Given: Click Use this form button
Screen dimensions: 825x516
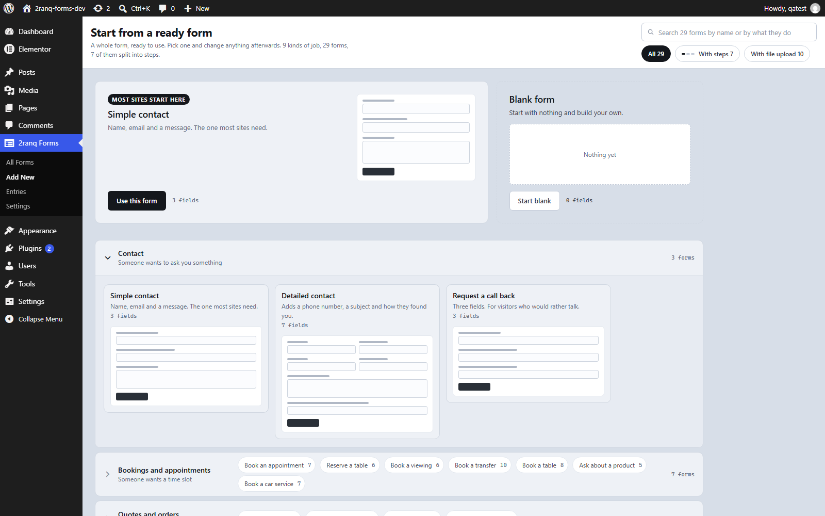Looking at the screenshot, I should 137,201.
